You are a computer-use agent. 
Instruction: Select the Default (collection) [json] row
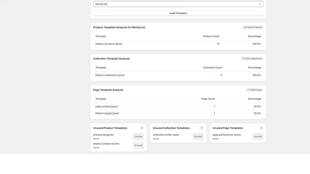coord(178,75)
